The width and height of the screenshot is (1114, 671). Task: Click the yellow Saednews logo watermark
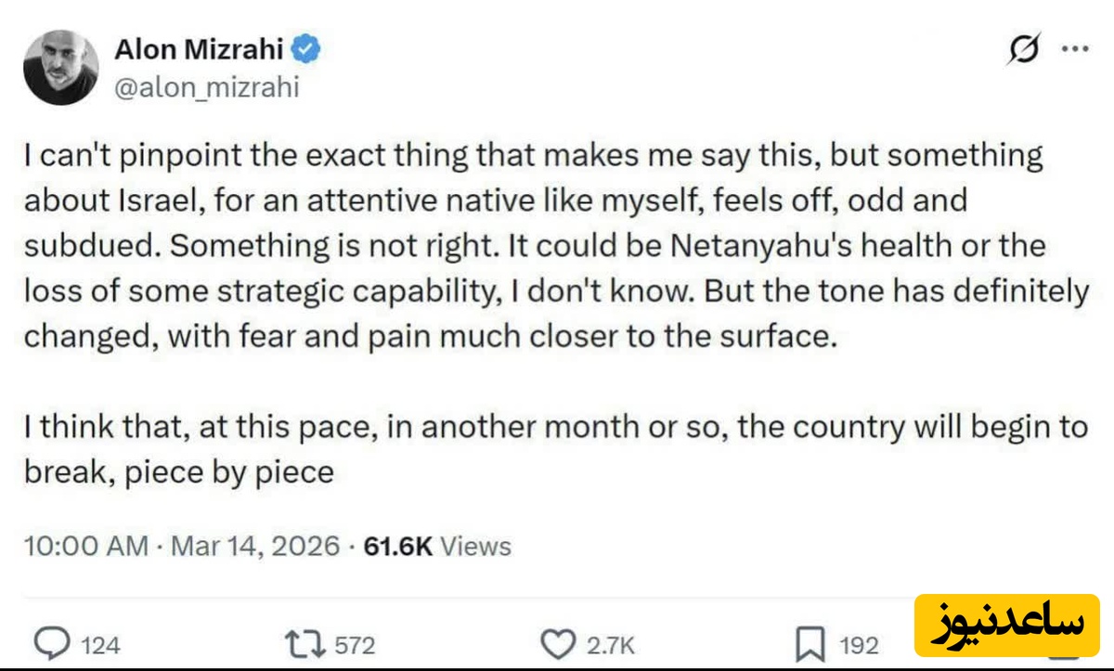(1005, 623)
